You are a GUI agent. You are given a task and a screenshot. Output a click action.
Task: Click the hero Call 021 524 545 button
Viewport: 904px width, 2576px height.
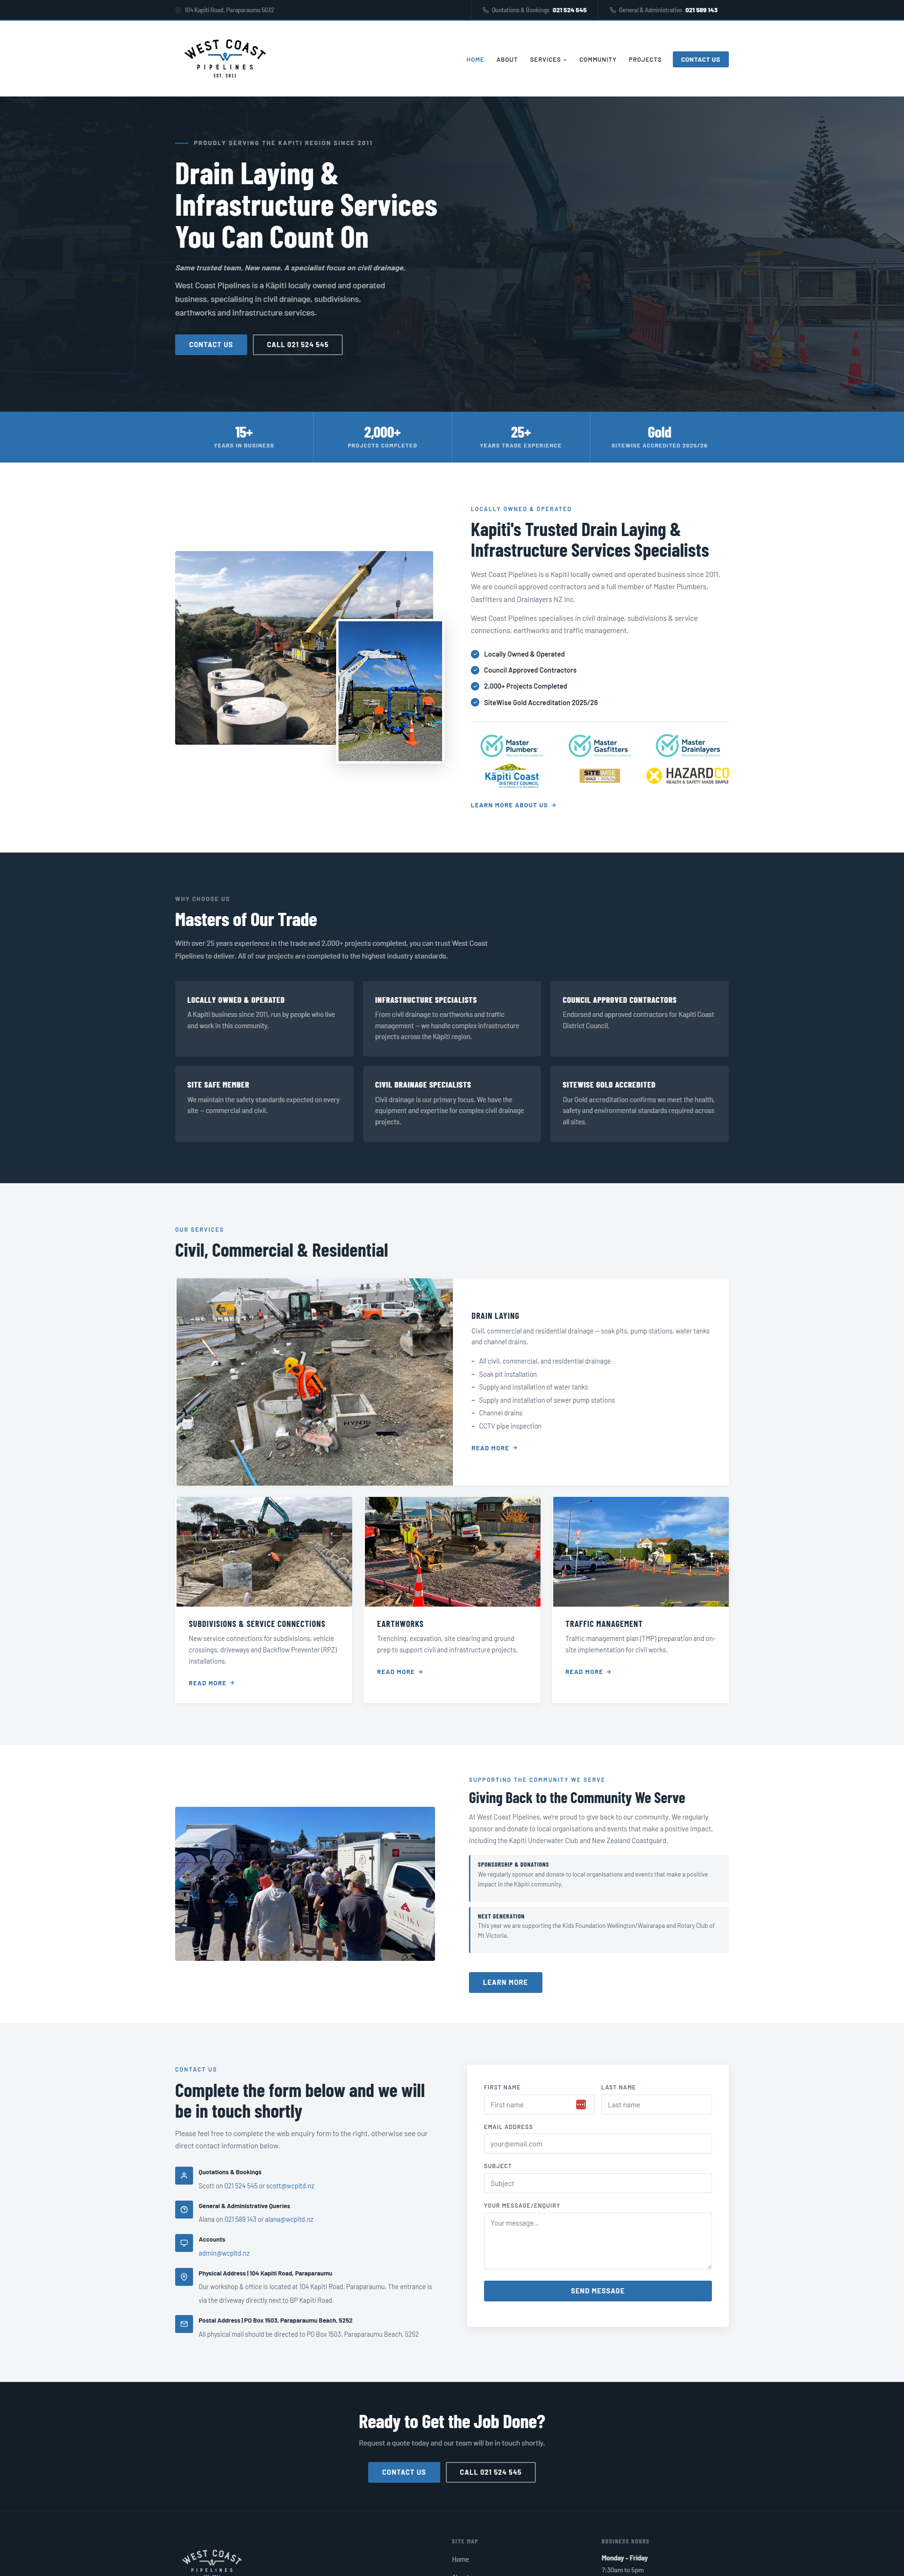297,345
